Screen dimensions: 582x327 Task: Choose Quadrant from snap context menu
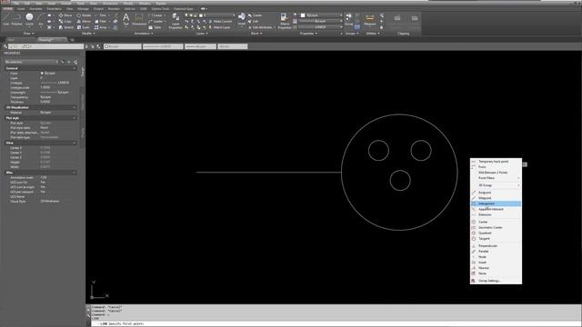click(496, 233)
